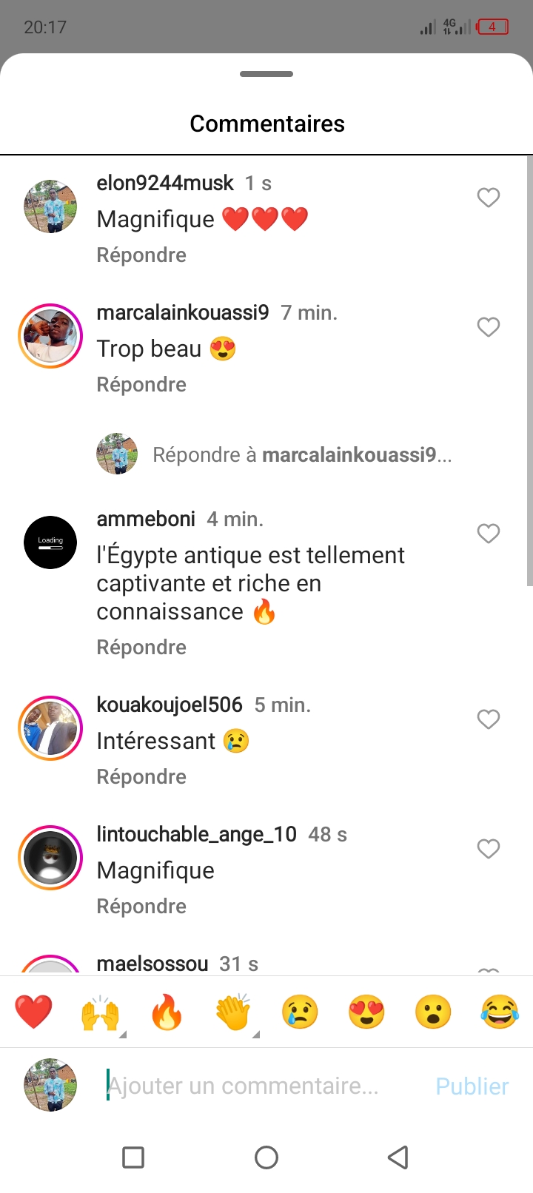Click the Publier button
The image size is (533, 1193).
click(x=472, y=1086)
